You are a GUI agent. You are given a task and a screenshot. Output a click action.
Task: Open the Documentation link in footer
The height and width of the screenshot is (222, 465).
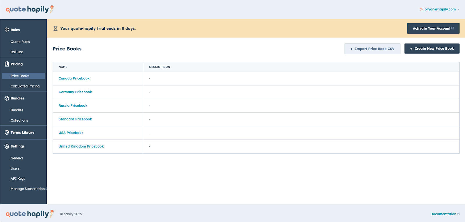click(x=443, y=214)
